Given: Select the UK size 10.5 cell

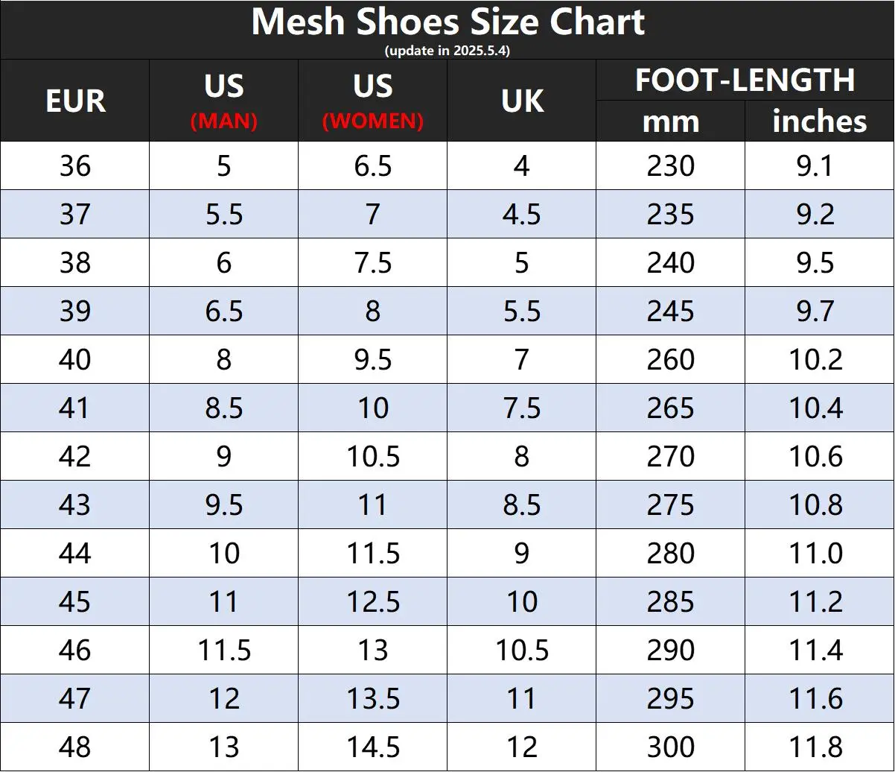Looking at the screenshot, I should 521,650.
